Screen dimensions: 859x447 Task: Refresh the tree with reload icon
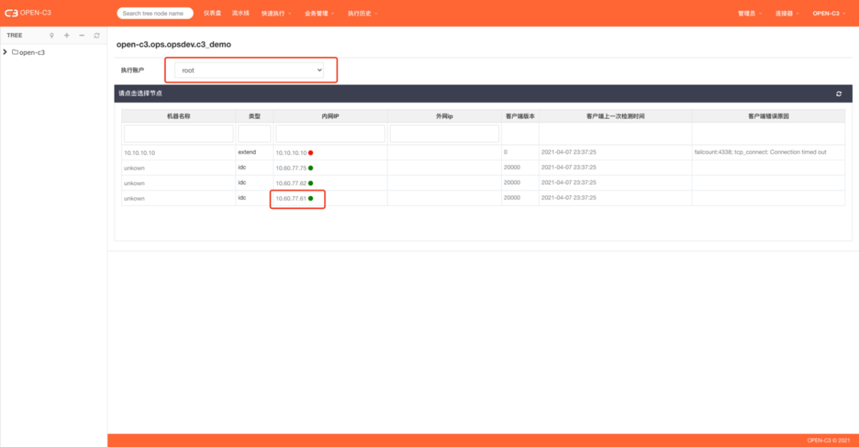[x=97, y=36]
